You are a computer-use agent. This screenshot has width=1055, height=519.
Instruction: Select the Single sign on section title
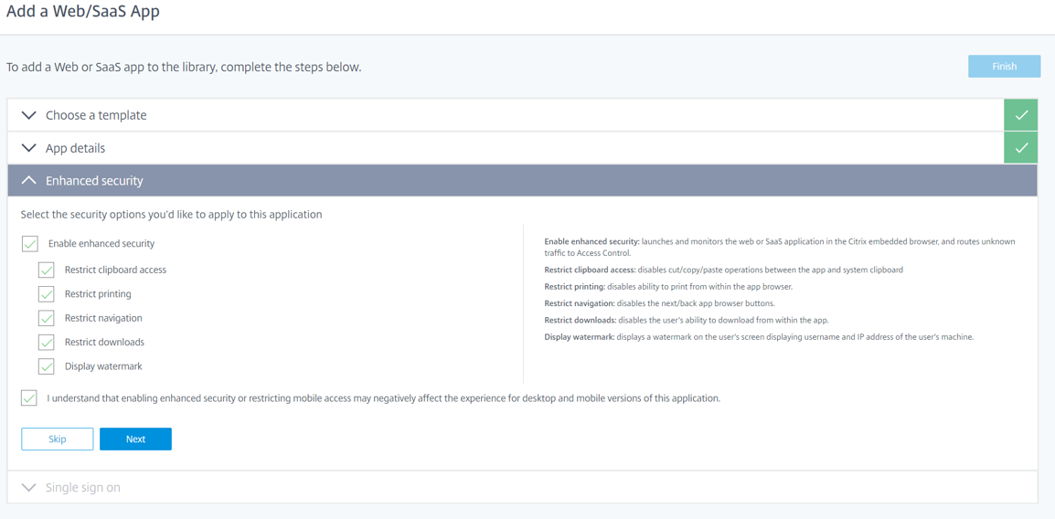tap(83, 488)
